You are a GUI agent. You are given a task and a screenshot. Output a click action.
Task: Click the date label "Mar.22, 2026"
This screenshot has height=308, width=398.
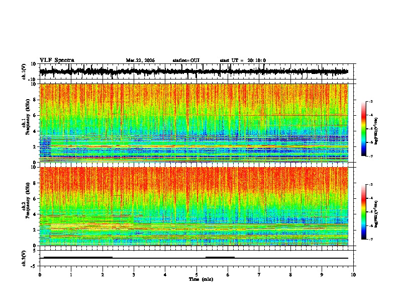(x=140, y=60)
